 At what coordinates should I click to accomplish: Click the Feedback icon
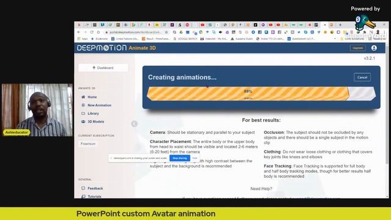pyautogui.click(x=83, y=188)
